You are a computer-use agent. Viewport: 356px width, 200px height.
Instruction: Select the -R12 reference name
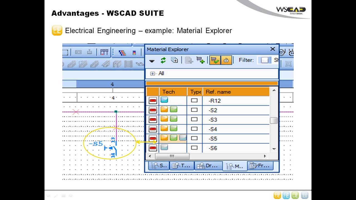tap(215, 101)
